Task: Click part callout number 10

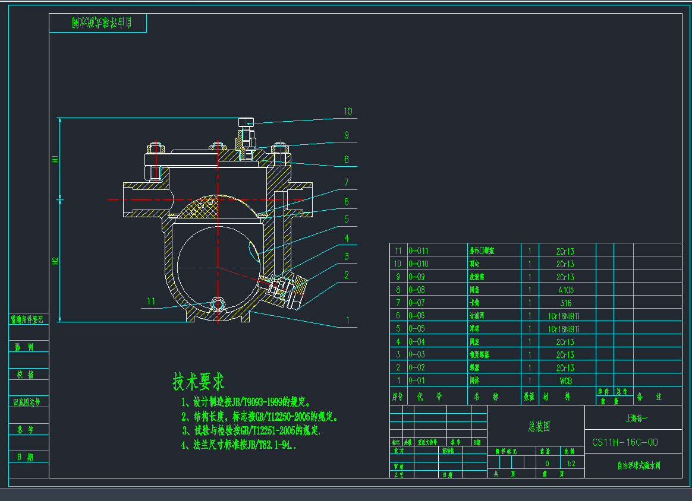Action: click(348, 111)
